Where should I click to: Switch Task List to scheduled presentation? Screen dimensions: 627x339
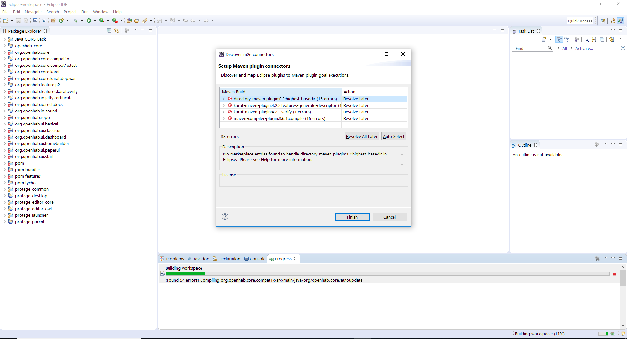[x=567, y=39]
